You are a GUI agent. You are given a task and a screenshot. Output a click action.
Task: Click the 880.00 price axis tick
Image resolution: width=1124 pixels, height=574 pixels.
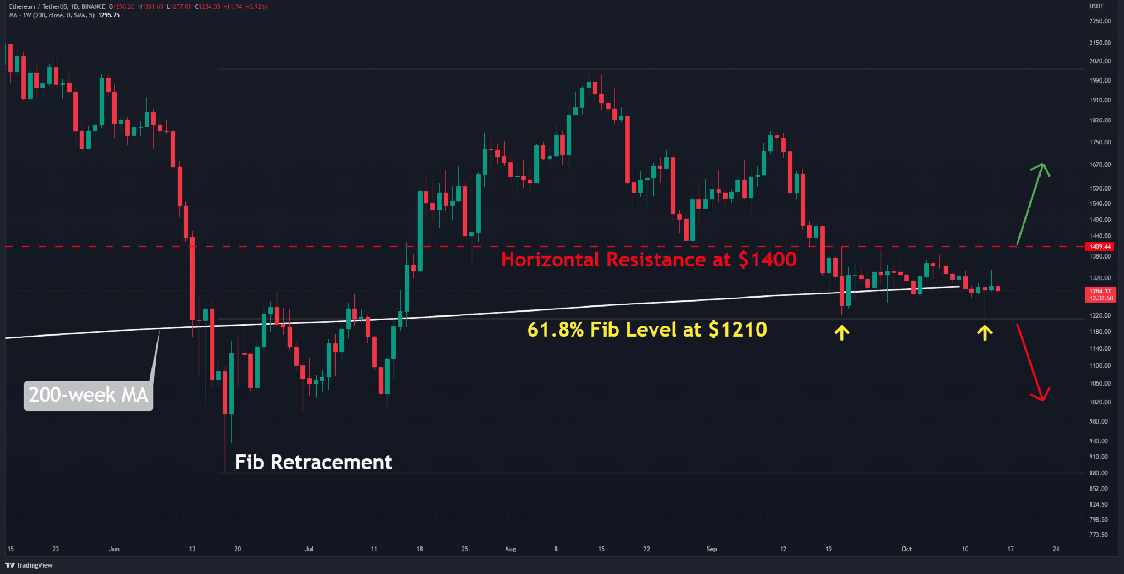[x=1099, y=473]
